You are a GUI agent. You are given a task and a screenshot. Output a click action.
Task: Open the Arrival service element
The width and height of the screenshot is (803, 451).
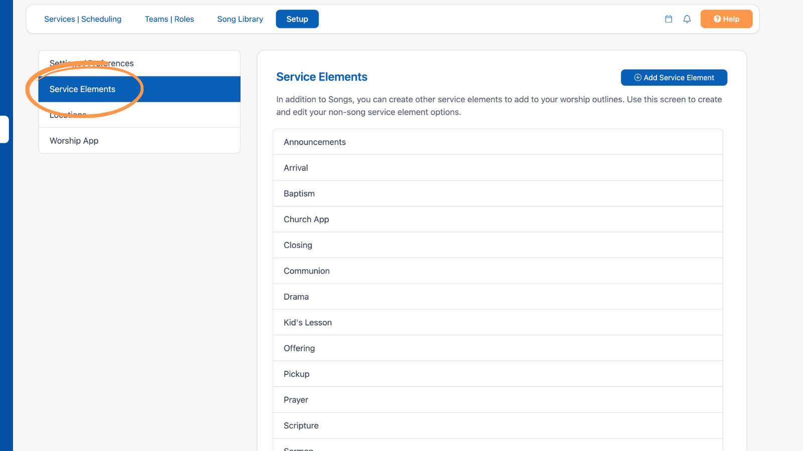(498, 168)
